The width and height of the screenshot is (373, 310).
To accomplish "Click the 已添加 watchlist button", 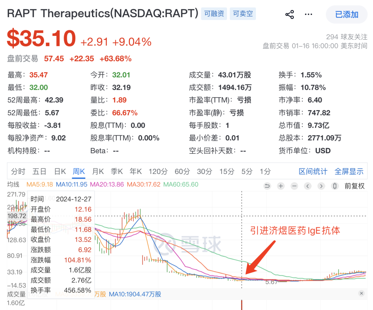I will coord(347,14).
